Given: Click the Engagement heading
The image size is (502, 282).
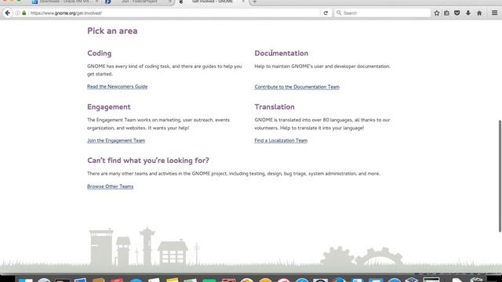Looking at the screenshot, I should 109,107.
